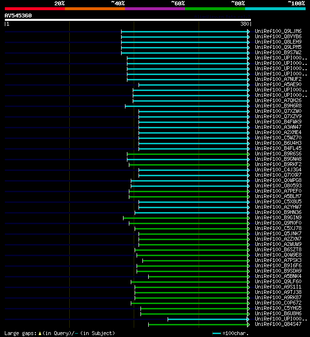Select the UniRef100_A3AN47 label
The image size is (310, 337).
(x=278, y=127)
